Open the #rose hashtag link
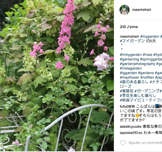 coord(148,55)
